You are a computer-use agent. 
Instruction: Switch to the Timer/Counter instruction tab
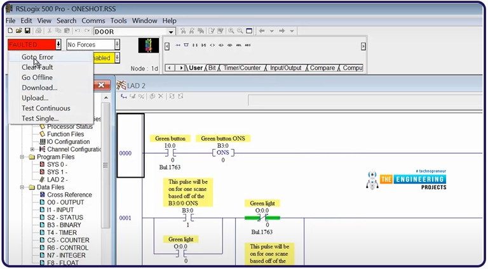pos(242,68)
